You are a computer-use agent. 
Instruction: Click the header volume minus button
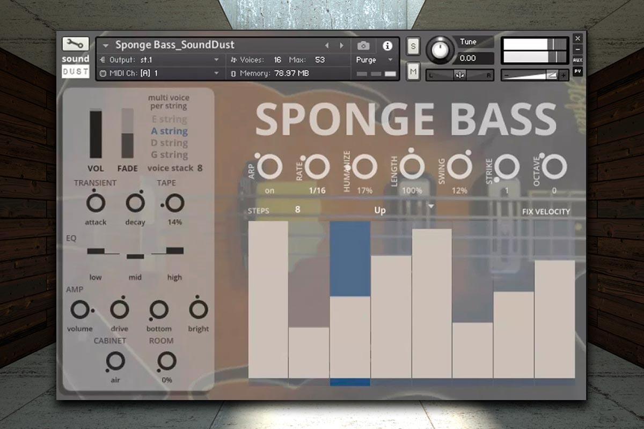click(x=507, y=76)
